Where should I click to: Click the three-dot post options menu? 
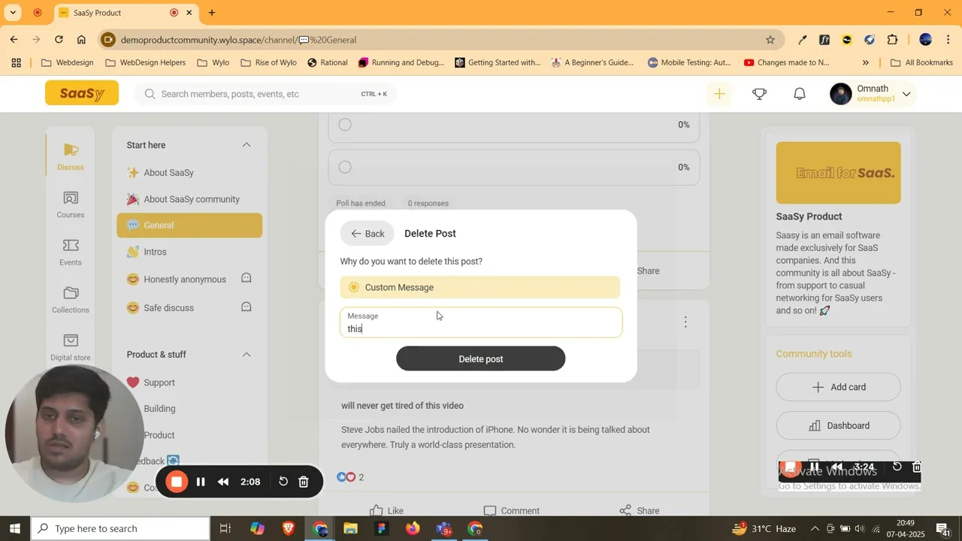pos(685,322)
